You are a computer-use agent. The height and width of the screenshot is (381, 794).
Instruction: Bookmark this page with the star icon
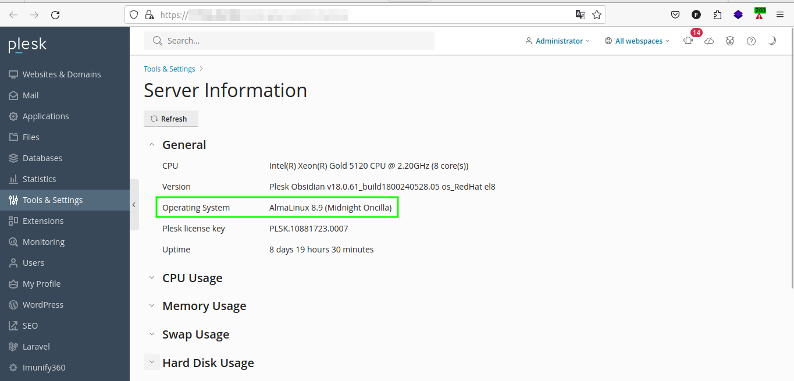597,15
